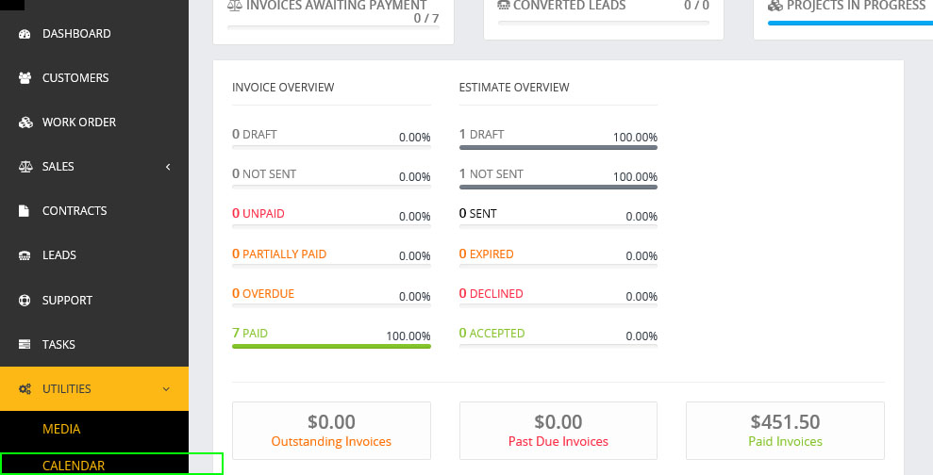Collapse the Utilities menu chevron
Viewport: 933px width, 475px height.
point(166,389)
